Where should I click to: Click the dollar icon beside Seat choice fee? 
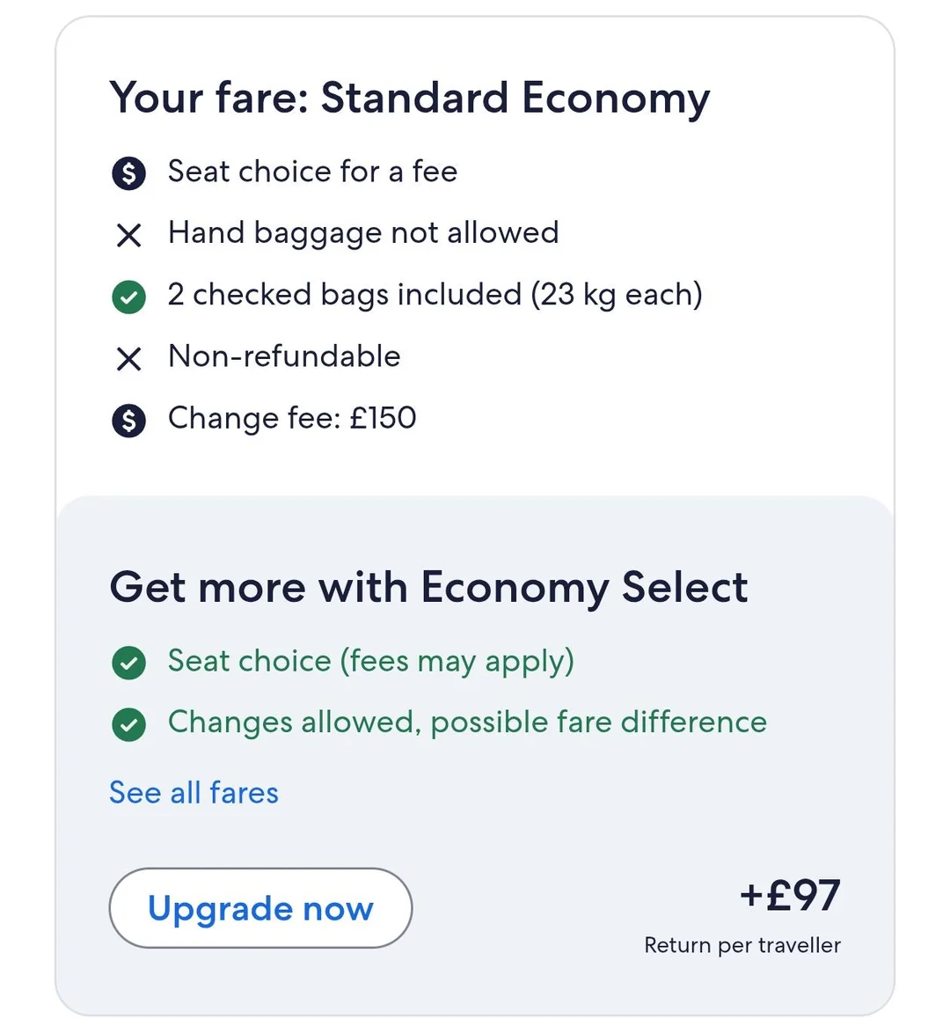(x=128, y=173)
